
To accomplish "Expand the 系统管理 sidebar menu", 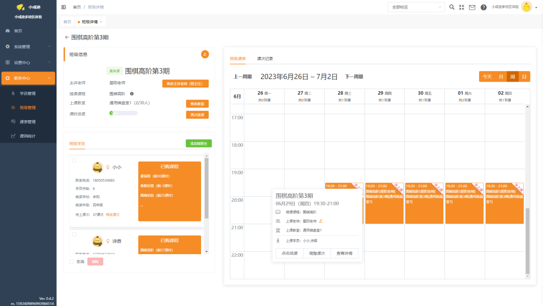I will (28, 46).
